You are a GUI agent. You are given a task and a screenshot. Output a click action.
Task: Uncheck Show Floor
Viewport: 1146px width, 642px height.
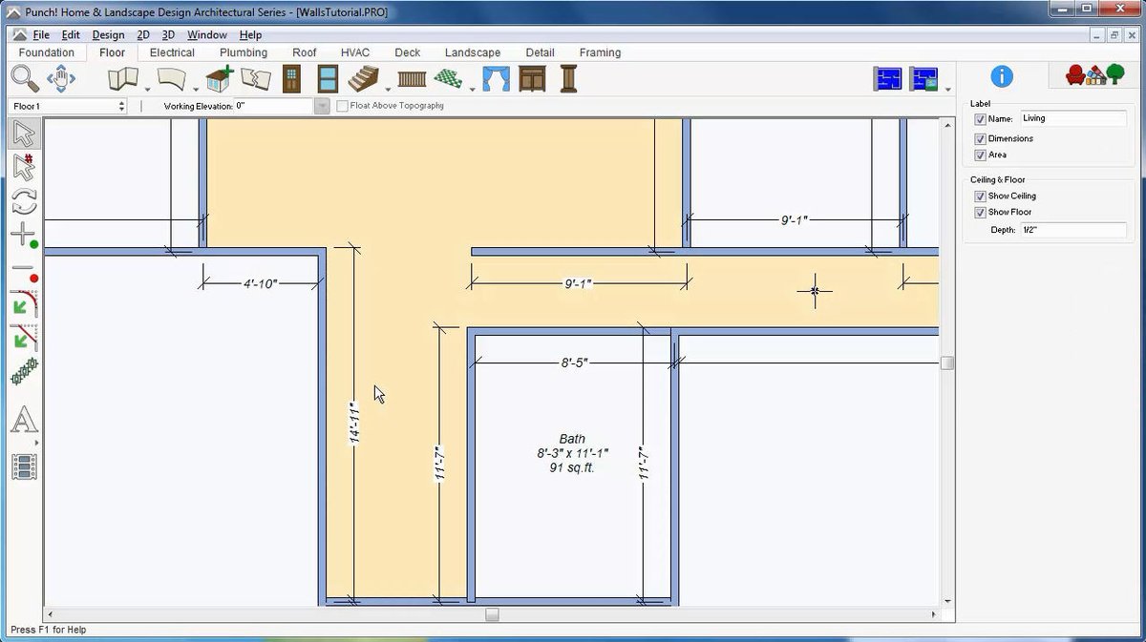tap(980, 213)
